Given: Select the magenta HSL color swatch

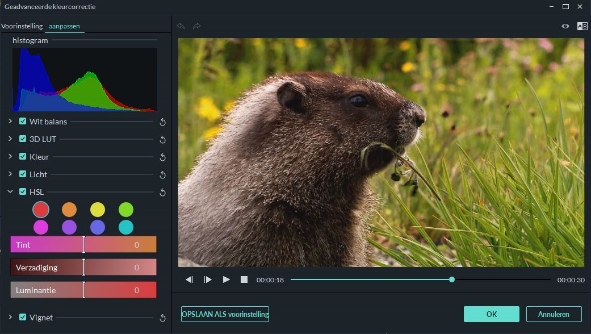Looking at the screenshot, I should [41, 227].
